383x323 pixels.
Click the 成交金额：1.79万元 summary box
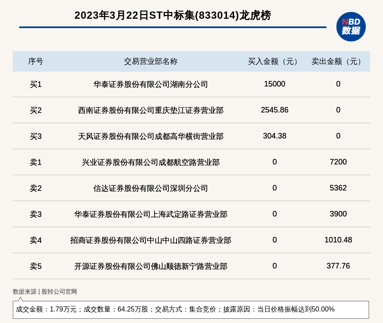pyautogui.click(x=191, y=309)
